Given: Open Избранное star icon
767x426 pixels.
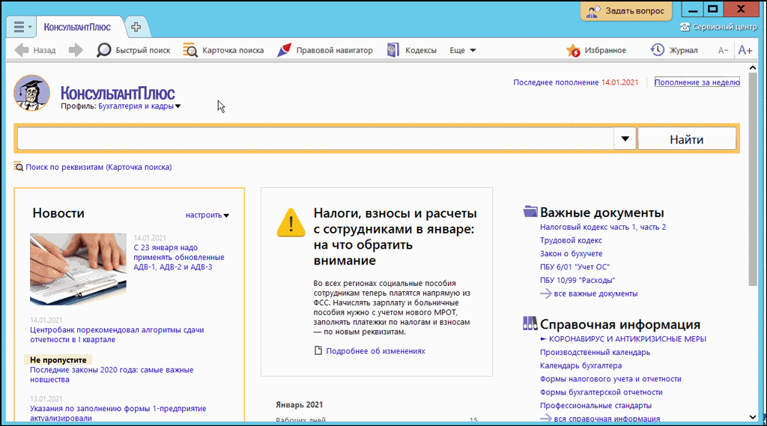Looking at the screenshot, I should pos(595,50).
